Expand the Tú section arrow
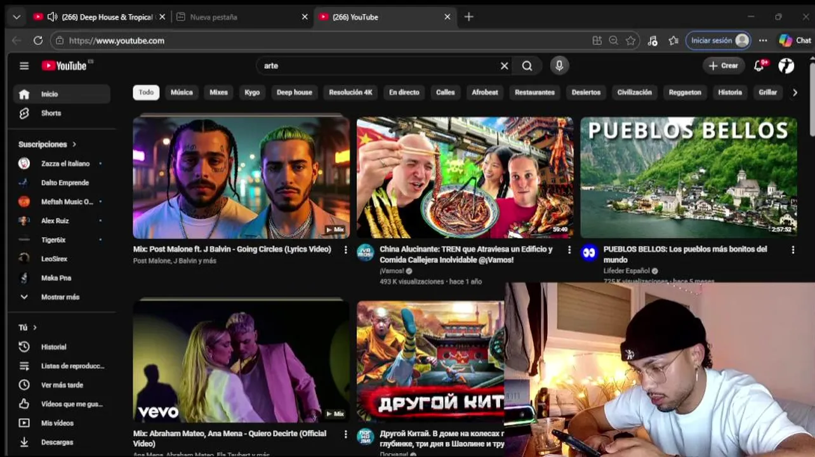 [35, 328]
